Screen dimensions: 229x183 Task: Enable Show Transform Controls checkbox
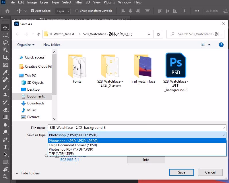tap(77, 11)
